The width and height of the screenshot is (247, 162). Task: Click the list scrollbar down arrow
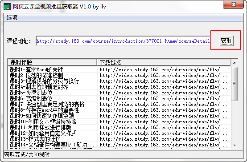(235, 145)
